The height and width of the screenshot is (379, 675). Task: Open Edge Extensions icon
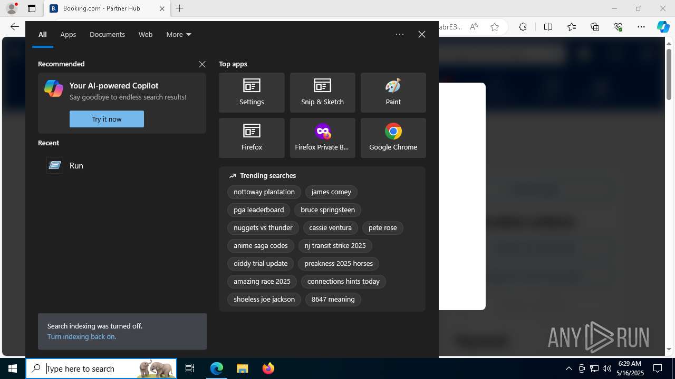click(x=523, y=27)
